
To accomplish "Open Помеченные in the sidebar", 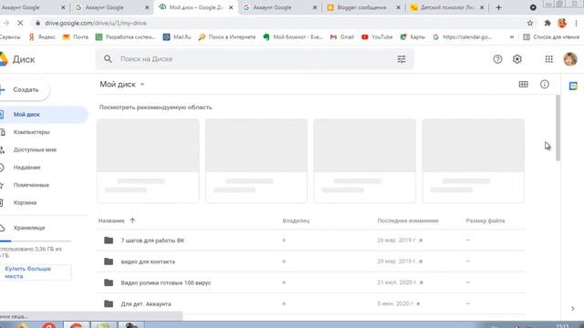I will pyautogui.click(x=31, y=185).
